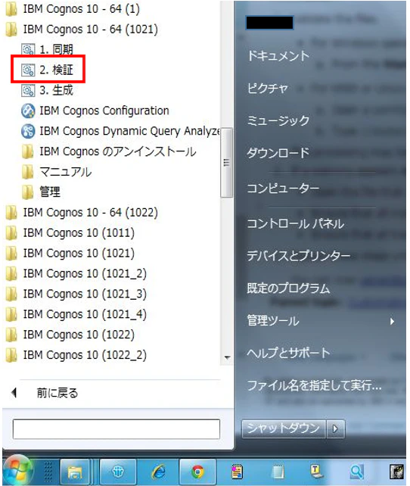Open the colorful document app on taskbar
Viewport: 410px width, 486px height.
point(238,472)
